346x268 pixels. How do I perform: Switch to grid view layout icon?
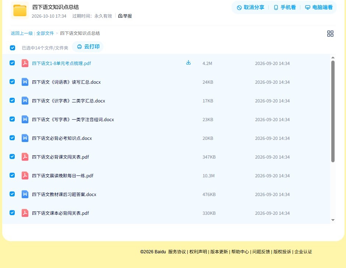(x=330, y=33)
